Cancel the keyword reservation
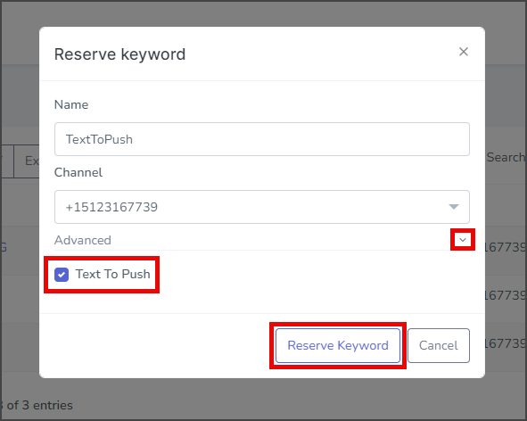 point(438,346)
